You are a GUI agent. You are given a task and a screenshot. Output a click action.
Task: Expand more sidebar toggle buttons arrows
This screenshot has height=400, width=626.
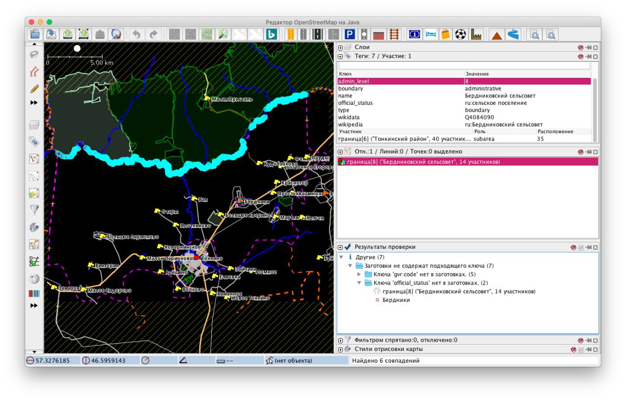pyautogui.click(x=34, y=306)
